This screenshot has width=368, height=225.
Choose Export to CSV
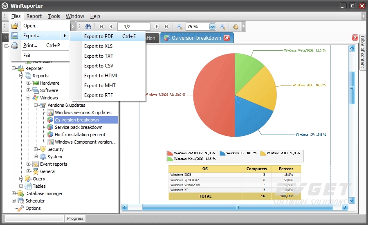coord(108,66)
